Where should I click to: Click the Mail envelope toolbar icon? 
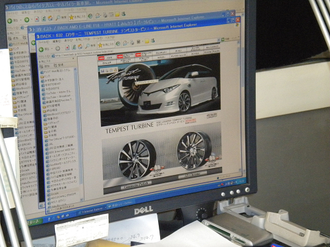tap(125, 43)
